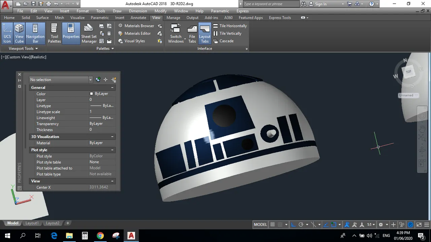This screenshot has height=242, width=431.
Task: Click the Properties palette auto-hide icon
Action: tap(20, 80)
